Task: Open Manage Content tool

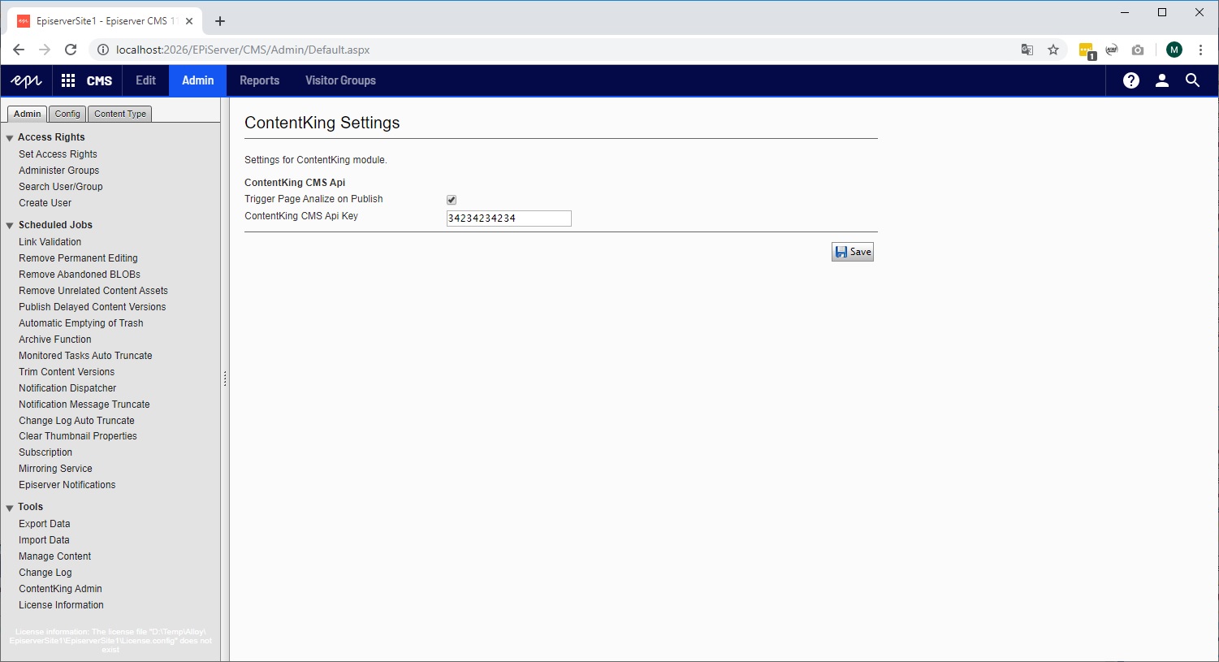Action: tap(55, 556)
